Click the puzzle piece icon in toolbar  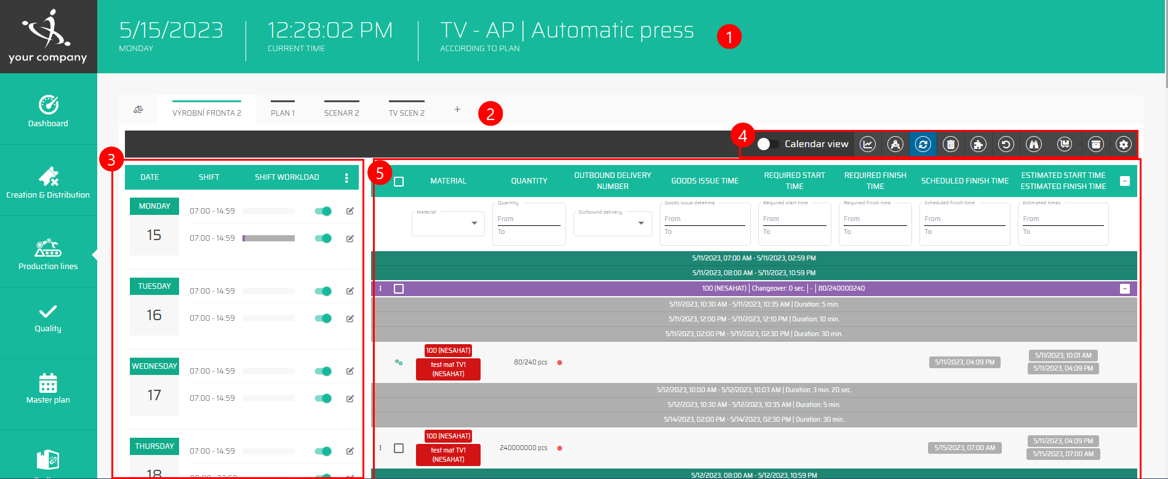978,144
